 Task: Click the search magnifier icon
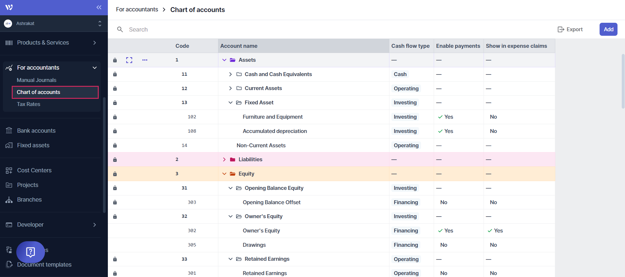click(120, 30)
